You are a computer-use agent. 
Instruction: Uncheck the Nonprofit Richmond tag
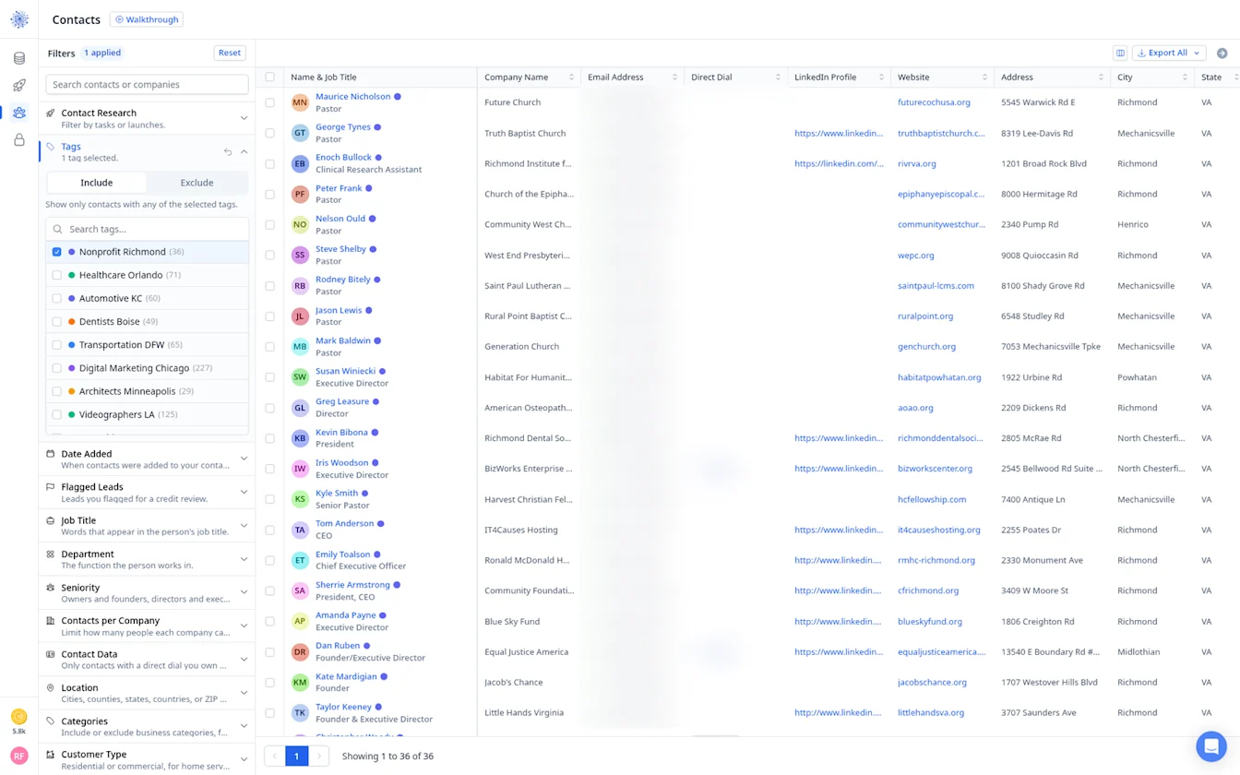(x=57, y=252)
